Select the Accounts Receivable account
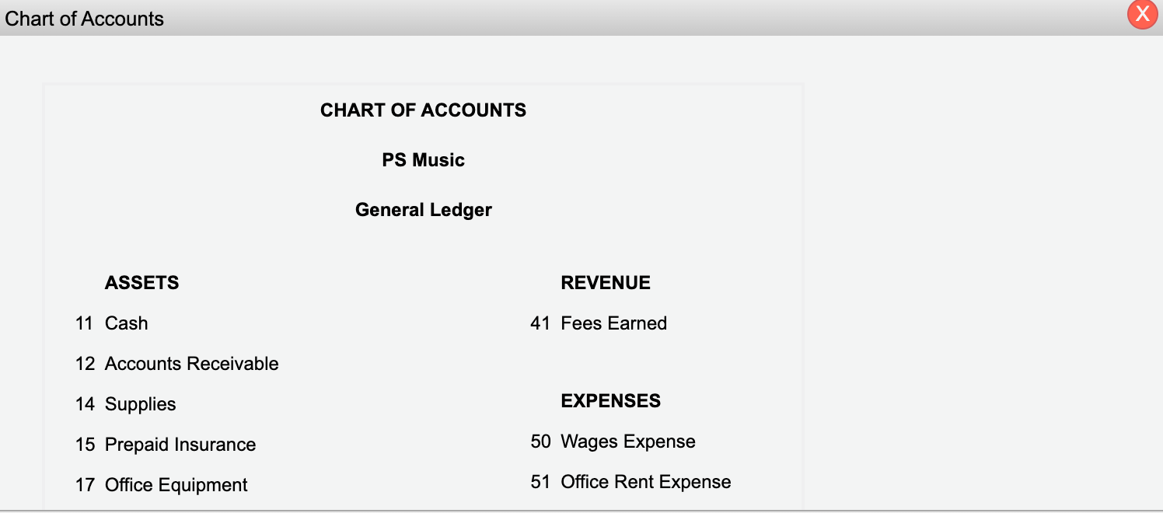1163x513 pixels. (x=191, y=364)
